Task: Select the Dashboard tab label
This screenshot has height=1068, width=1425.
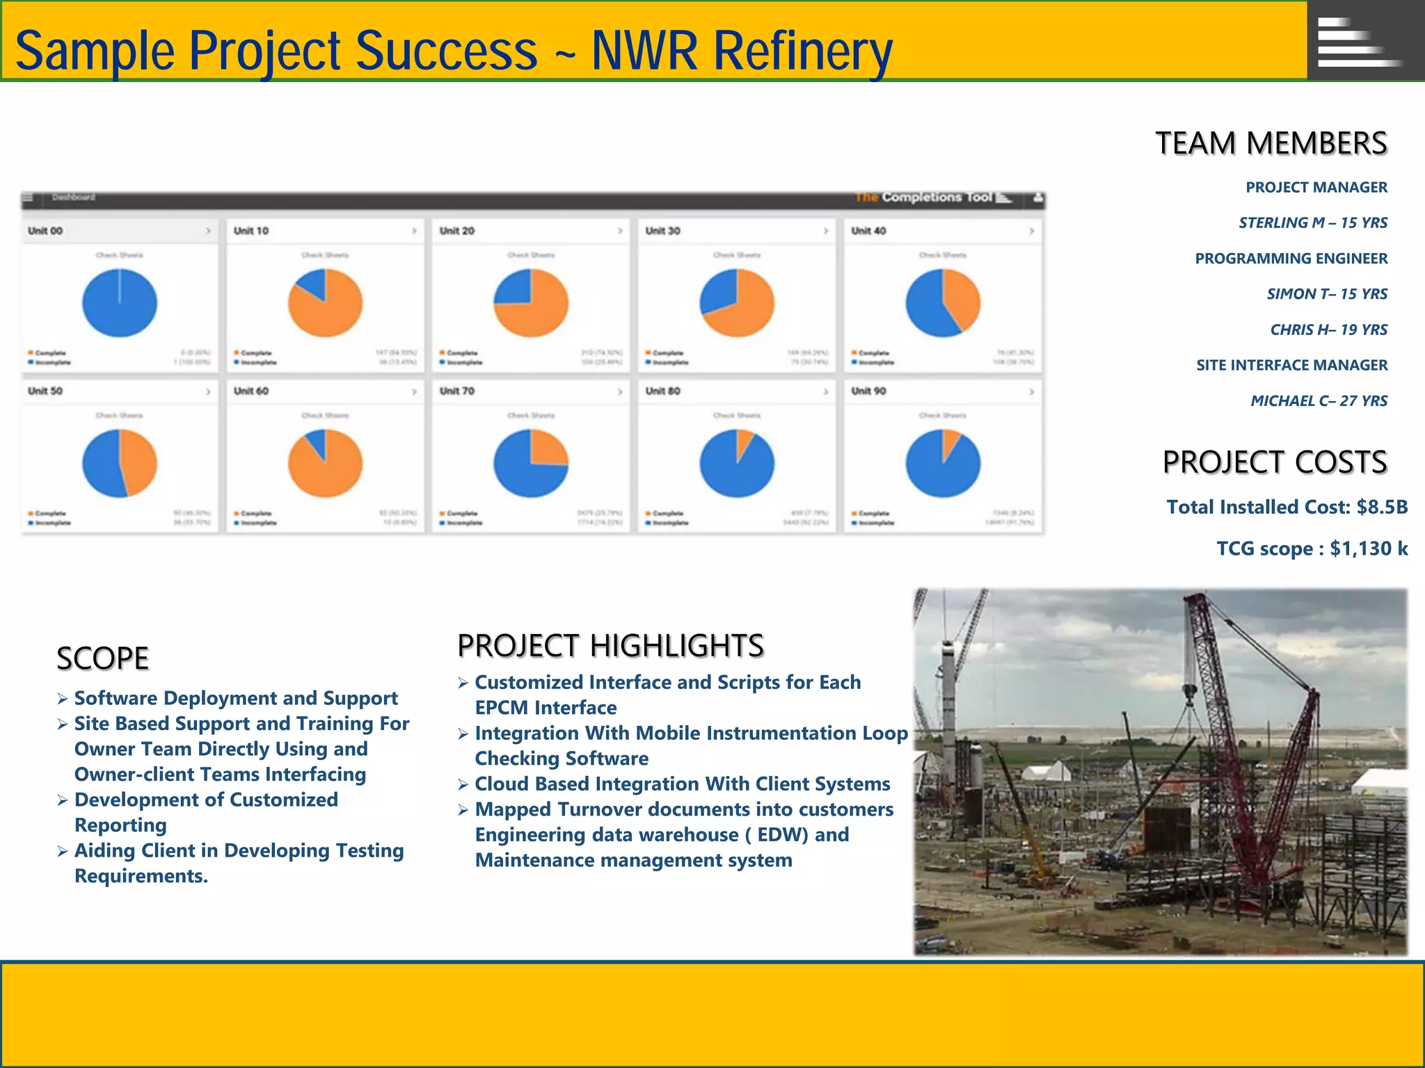Action: pyautogui.click(x=73, y=197)
